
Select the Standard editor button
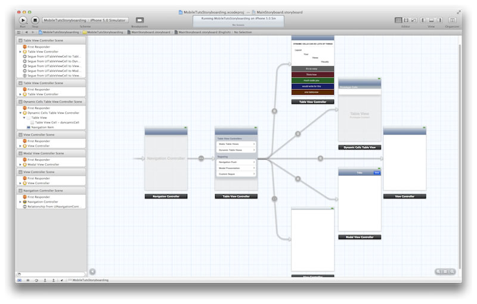(399, 20)
